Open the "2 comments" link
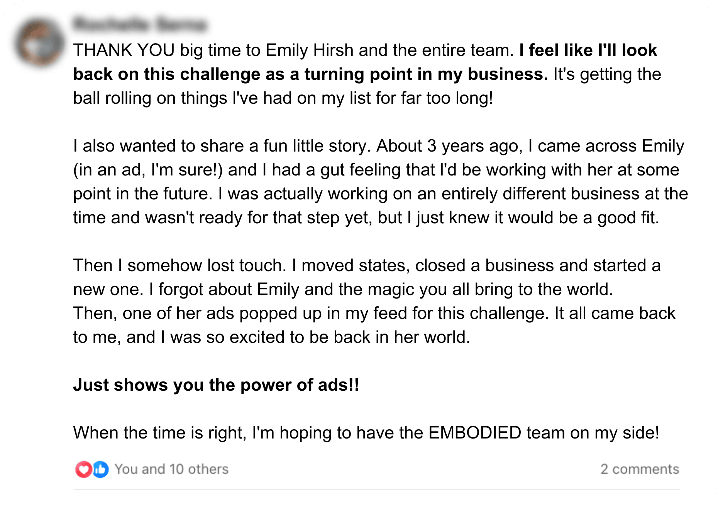Screen dimensions: 718x511 [x=639, y=469]
